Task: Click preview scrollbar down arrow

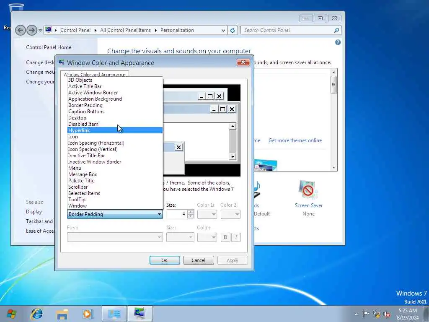Action: [x=233, y=157]
